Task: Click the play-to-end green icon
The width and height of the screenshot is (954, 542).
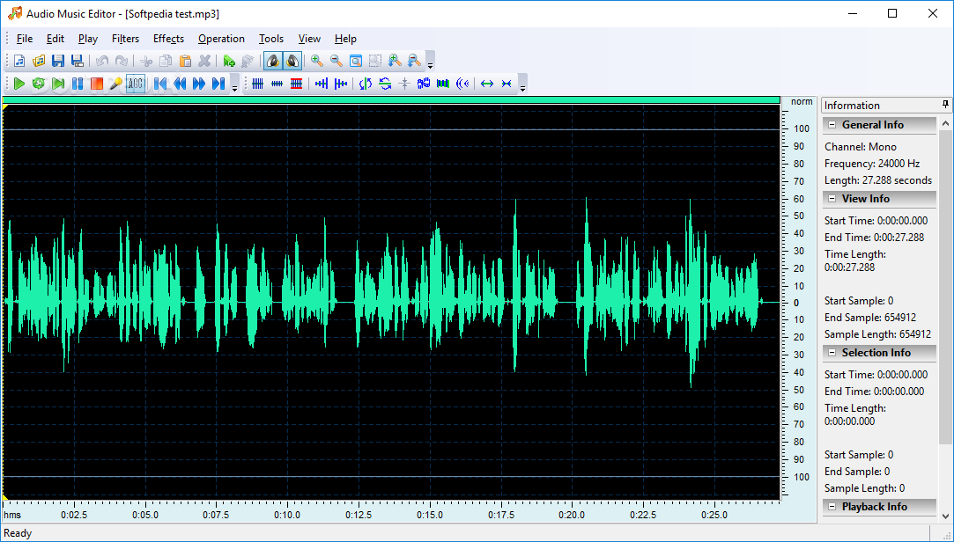Action: coord(58,84)
